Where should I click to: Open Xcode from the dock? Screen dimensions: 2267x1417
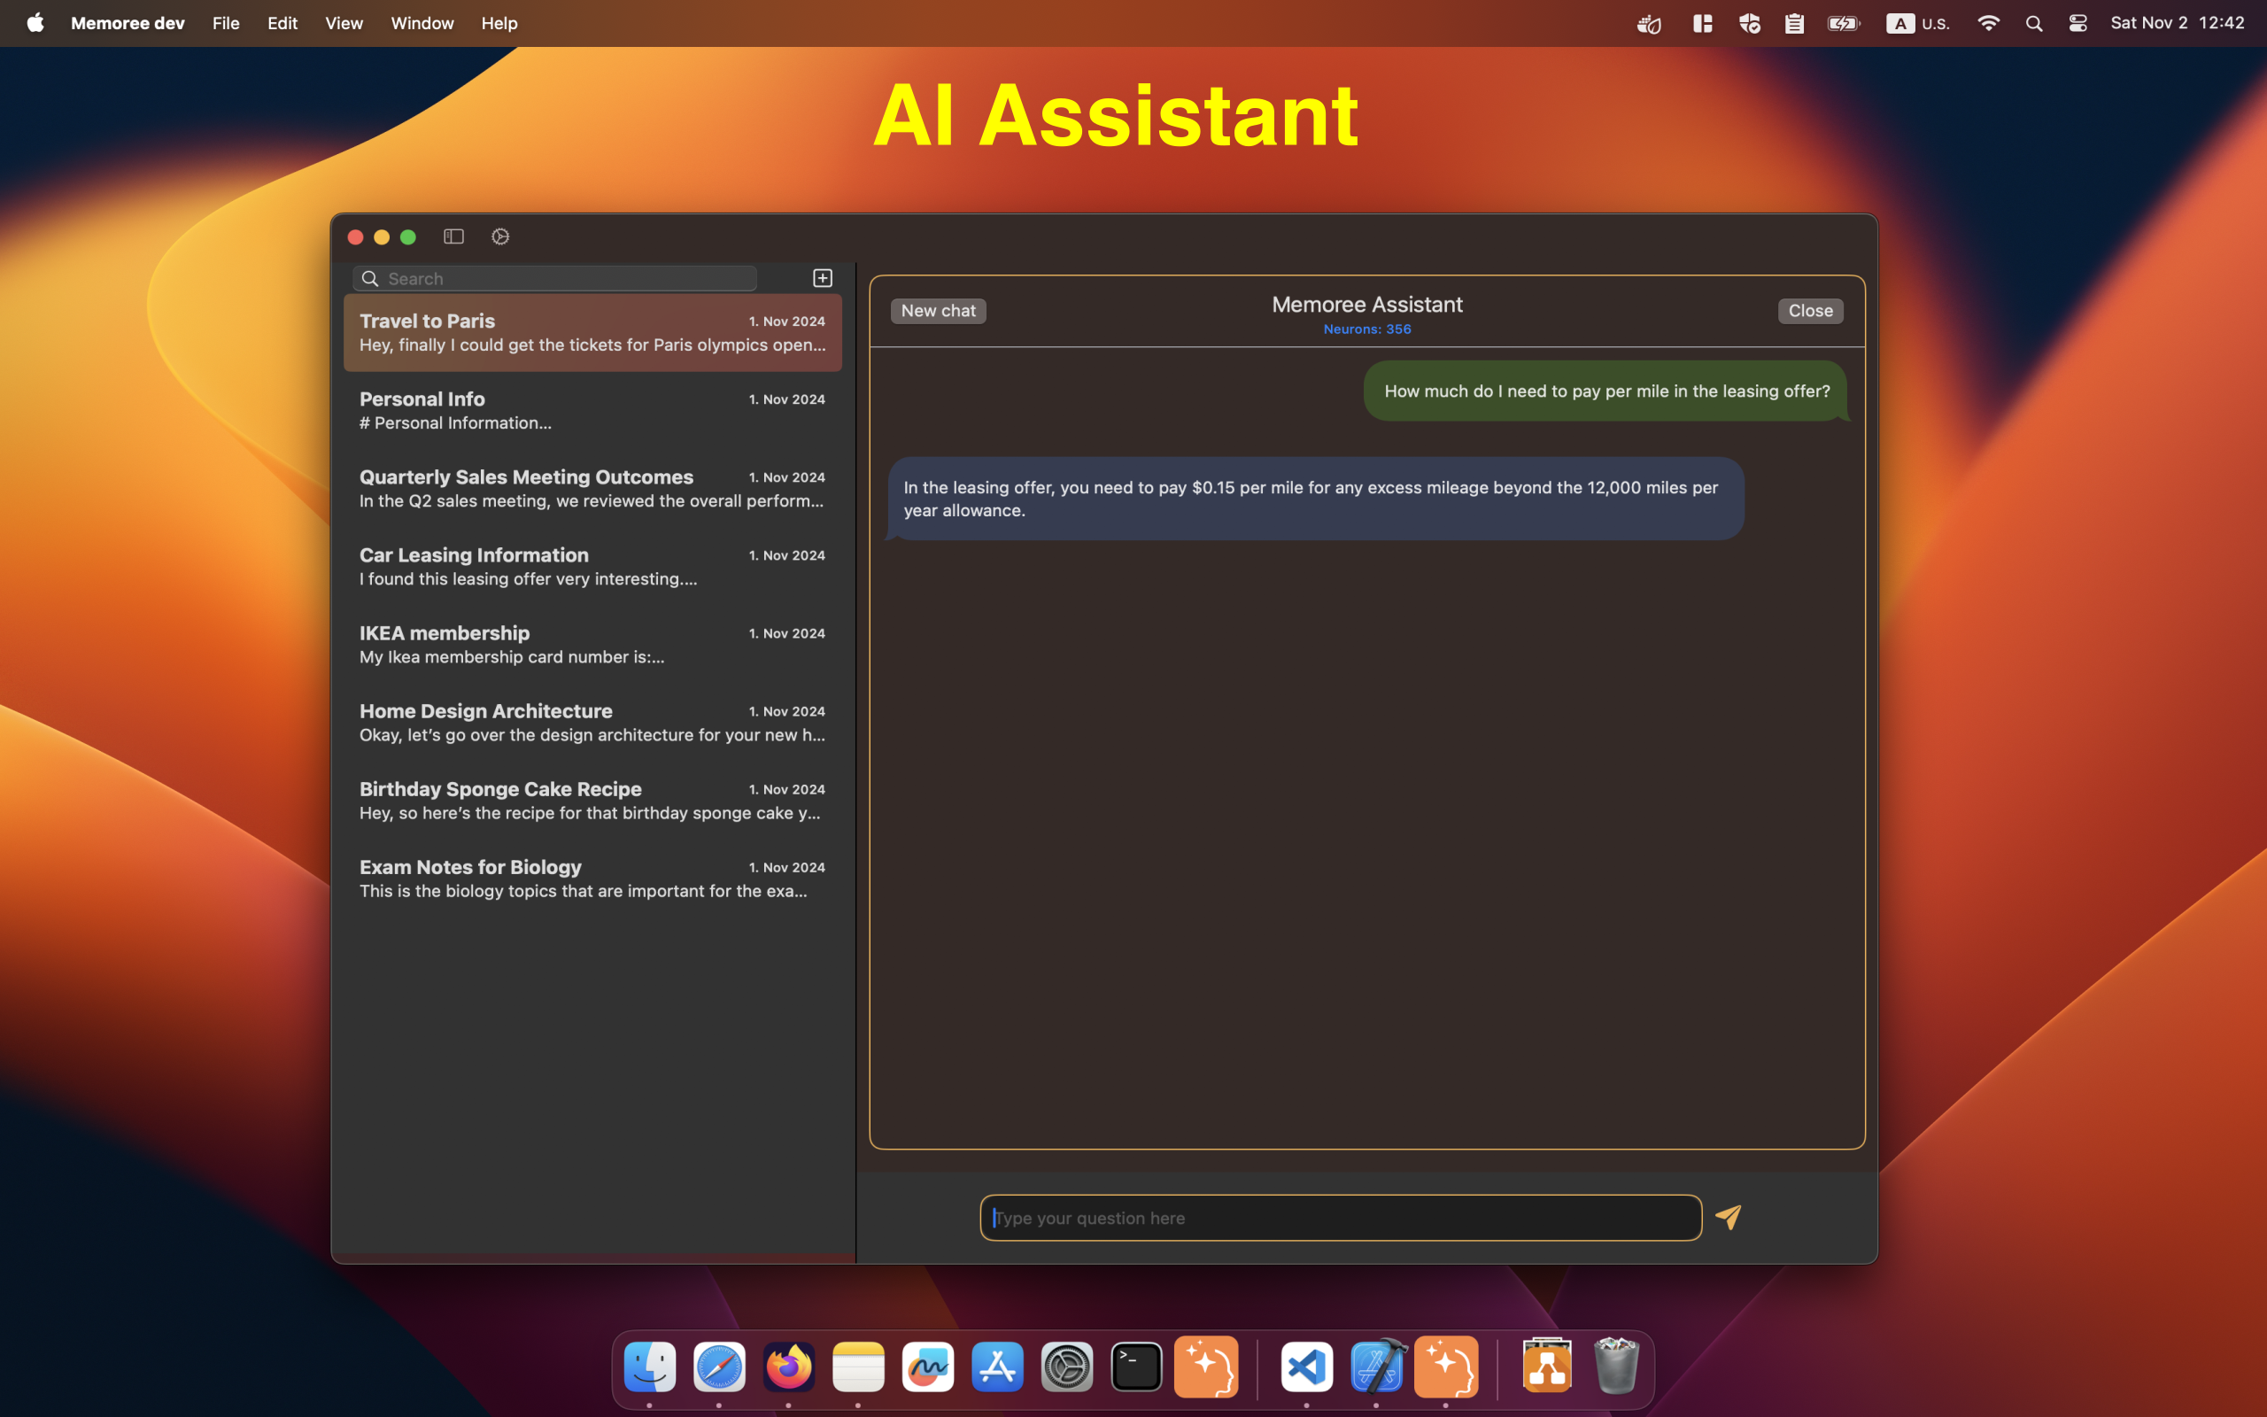[x=1376, y=1367]
